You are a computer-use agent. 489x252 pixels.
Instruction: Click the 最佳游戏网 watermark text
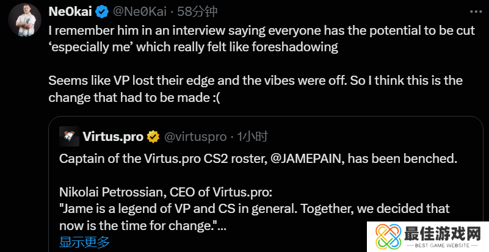tap(441, 232)
